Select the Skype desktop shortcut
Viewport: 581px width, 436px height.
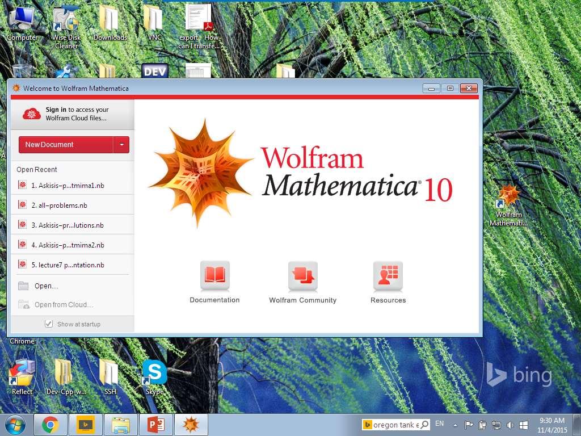coord(154,377)
